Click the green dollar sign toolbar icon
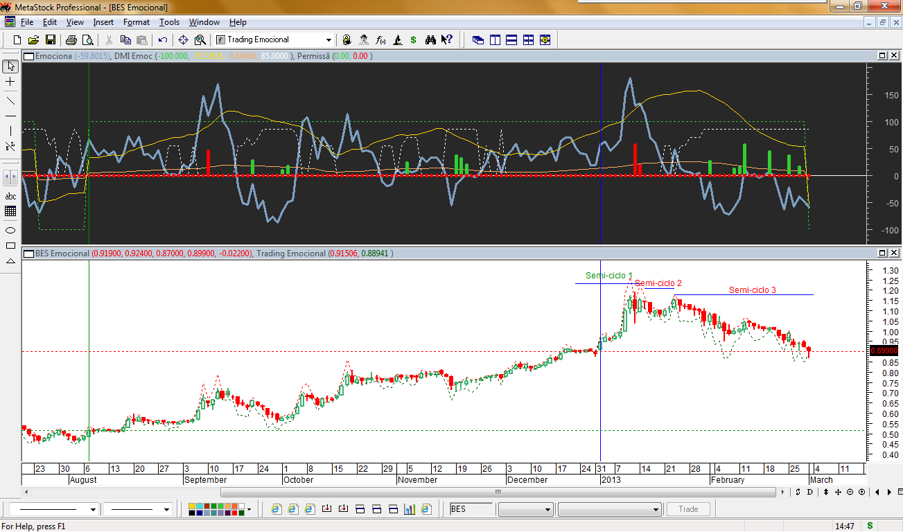The image size is (903, 532). [414, 39]
